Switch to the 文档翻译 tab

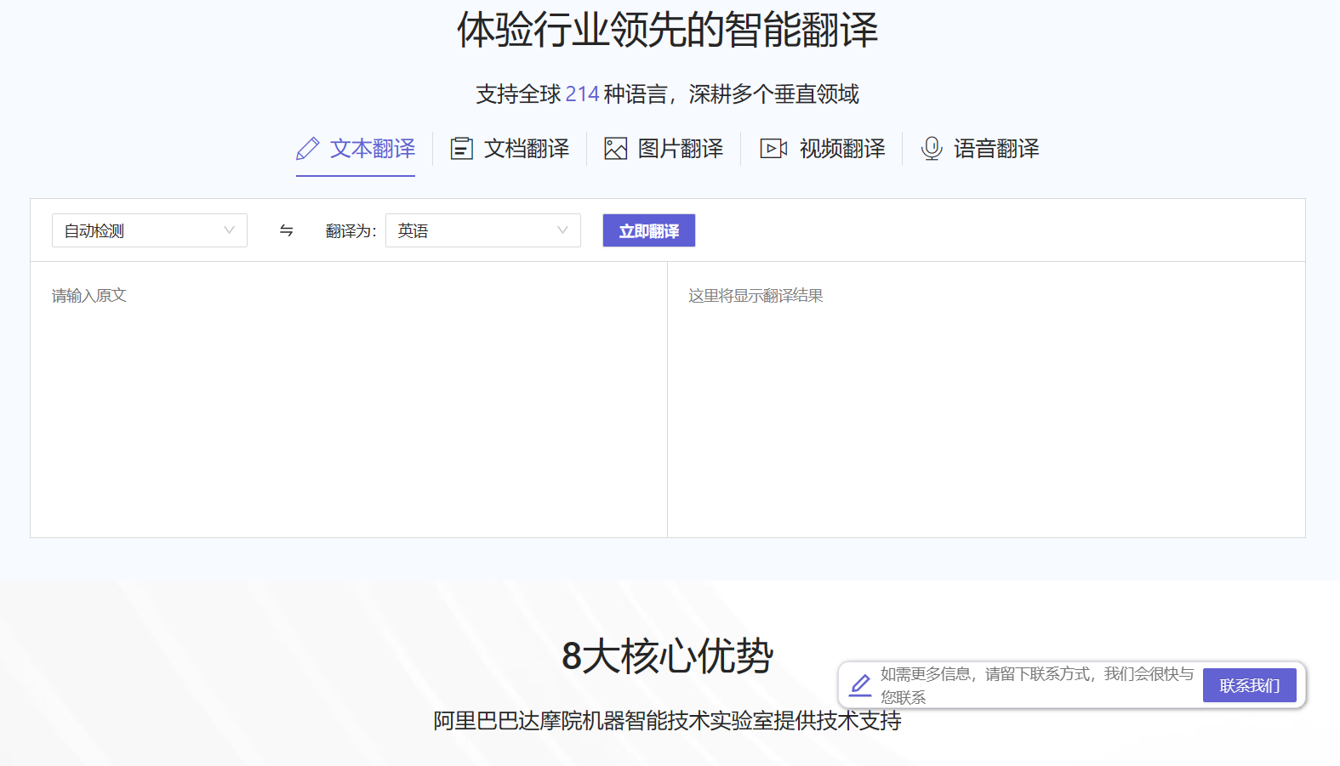click(526, 149)
